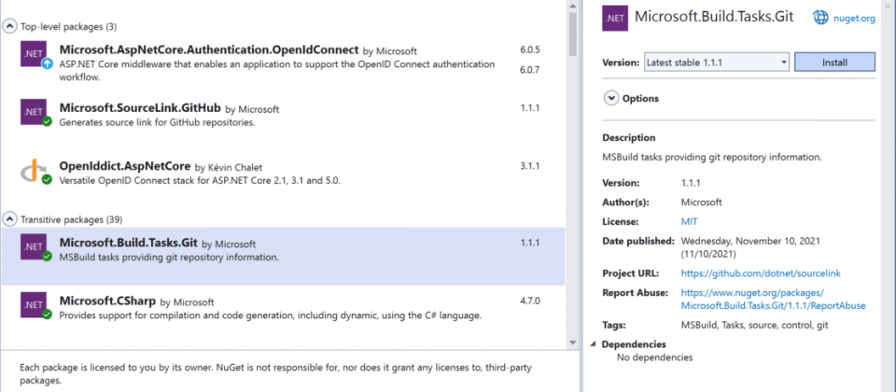Click the Microsoft.Build.Tasks.Git details title

pyautogui.click(x=714, y=17)
